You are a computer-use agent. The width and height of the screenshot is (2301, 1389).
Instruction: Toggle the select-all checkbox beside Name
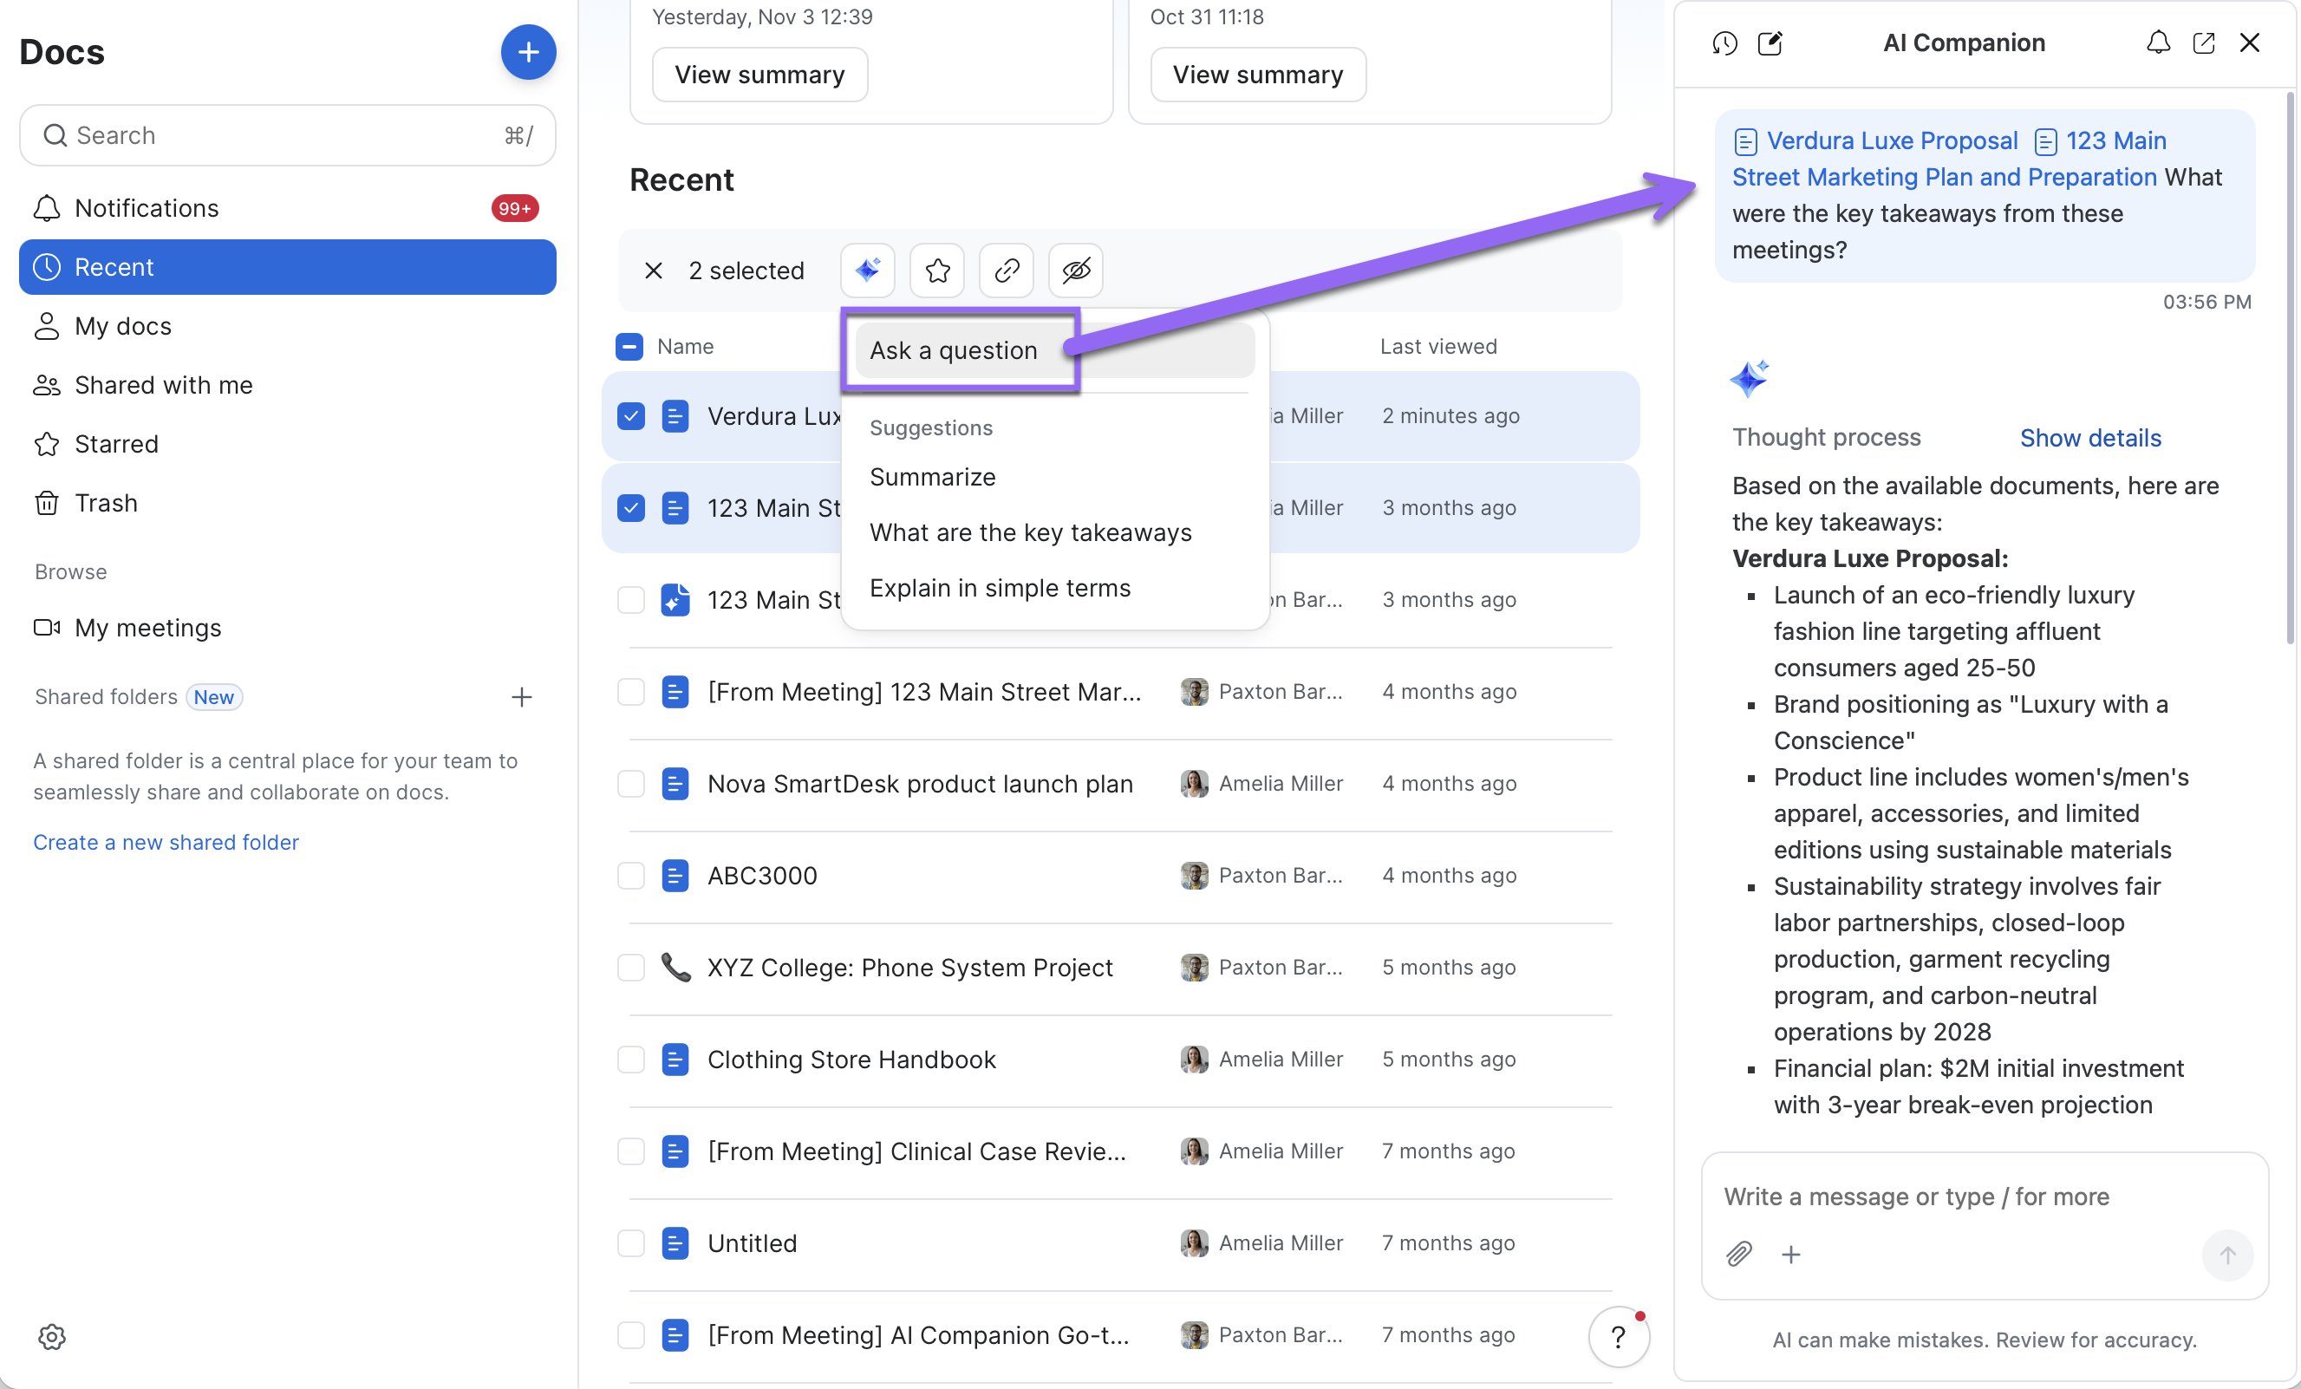629,347
